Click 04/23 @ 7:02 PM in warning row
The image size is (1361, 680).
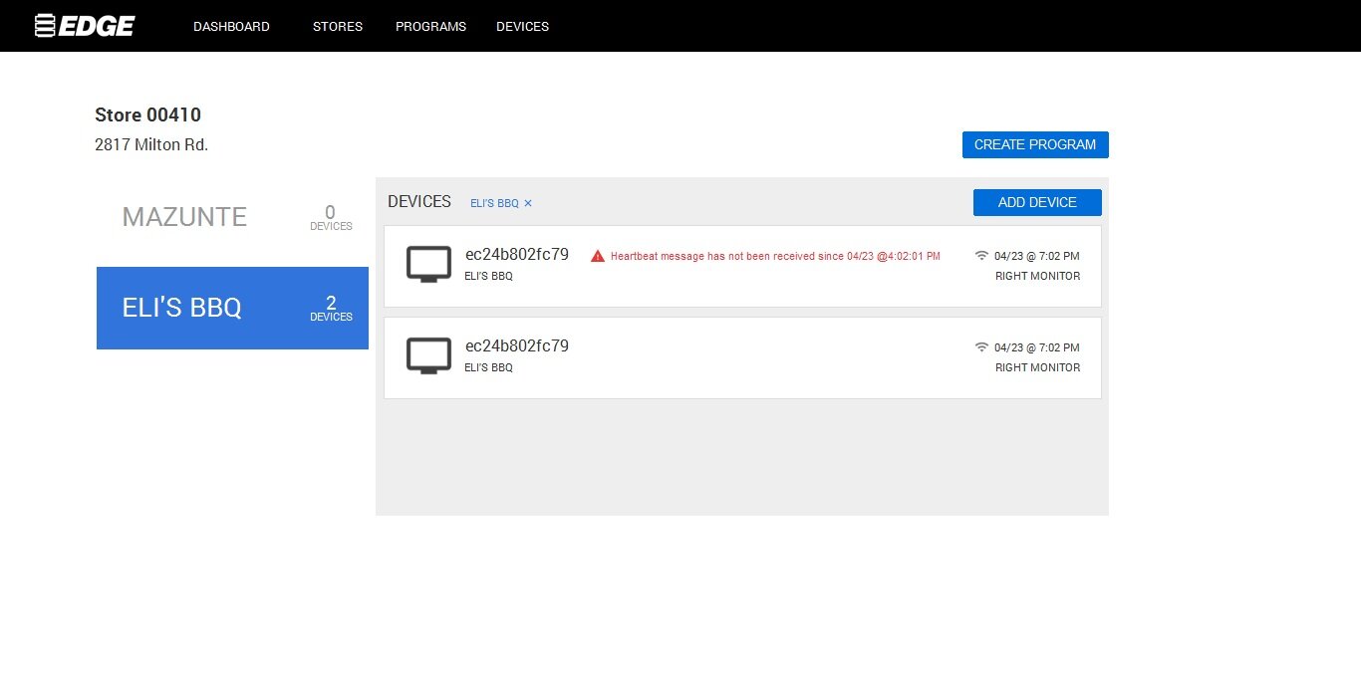[x=1037, y=256]
